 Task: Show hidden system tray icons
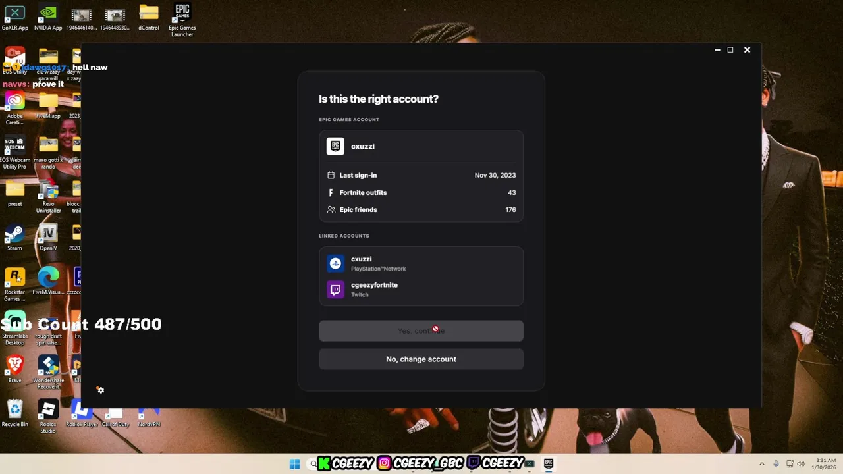[762, 463]
